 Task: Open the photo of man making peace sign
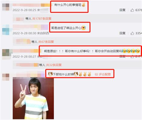[x=33, y=98]
